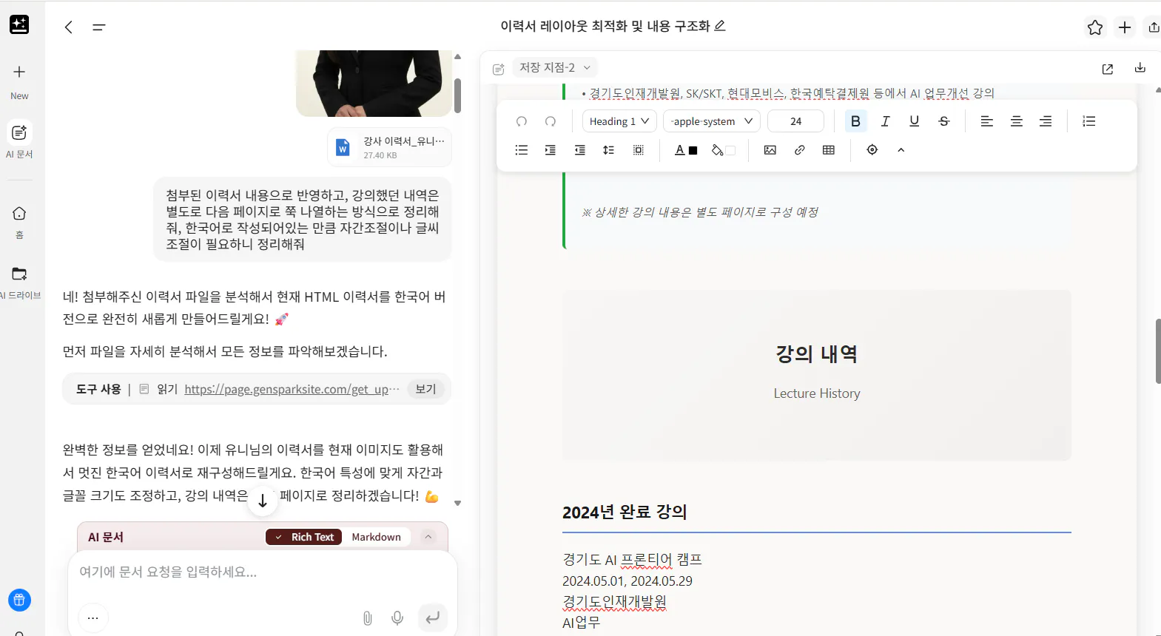The width and height of the screenshot is (1161, 636).
Task: Center align the text
Action: [x=1017, y=121]
